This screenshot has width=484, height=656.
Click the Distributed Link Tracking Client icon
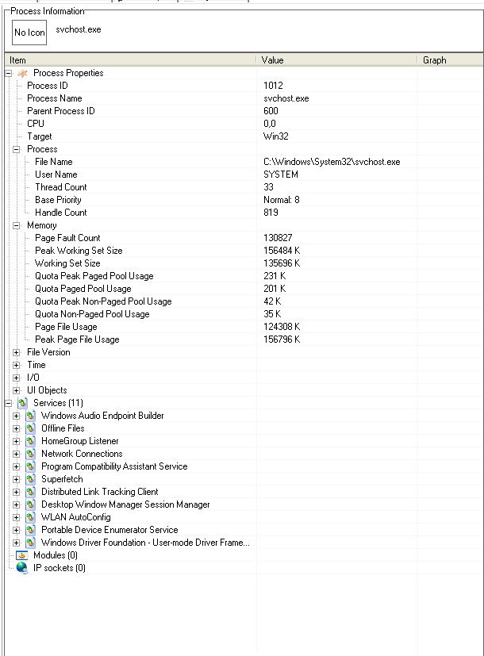[x=30, y=492]
